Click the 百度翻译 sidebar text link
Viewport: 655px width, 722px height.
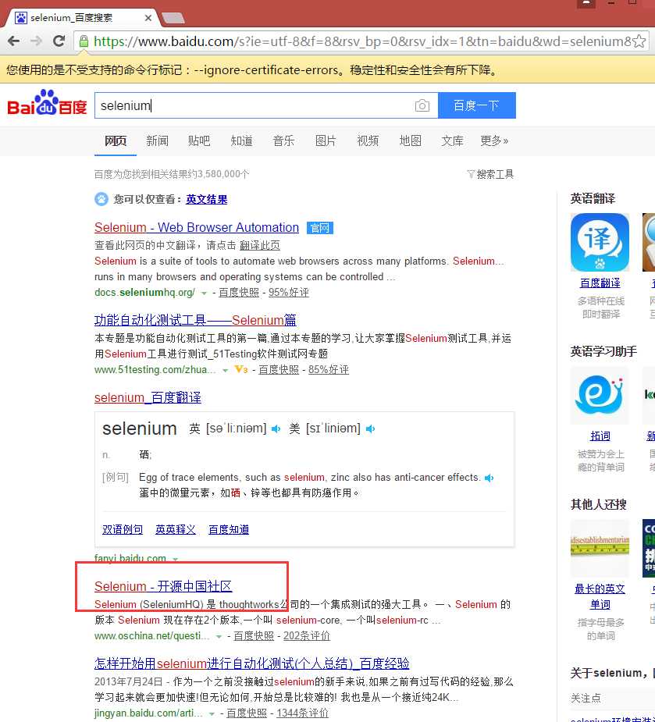coord(600,283)
